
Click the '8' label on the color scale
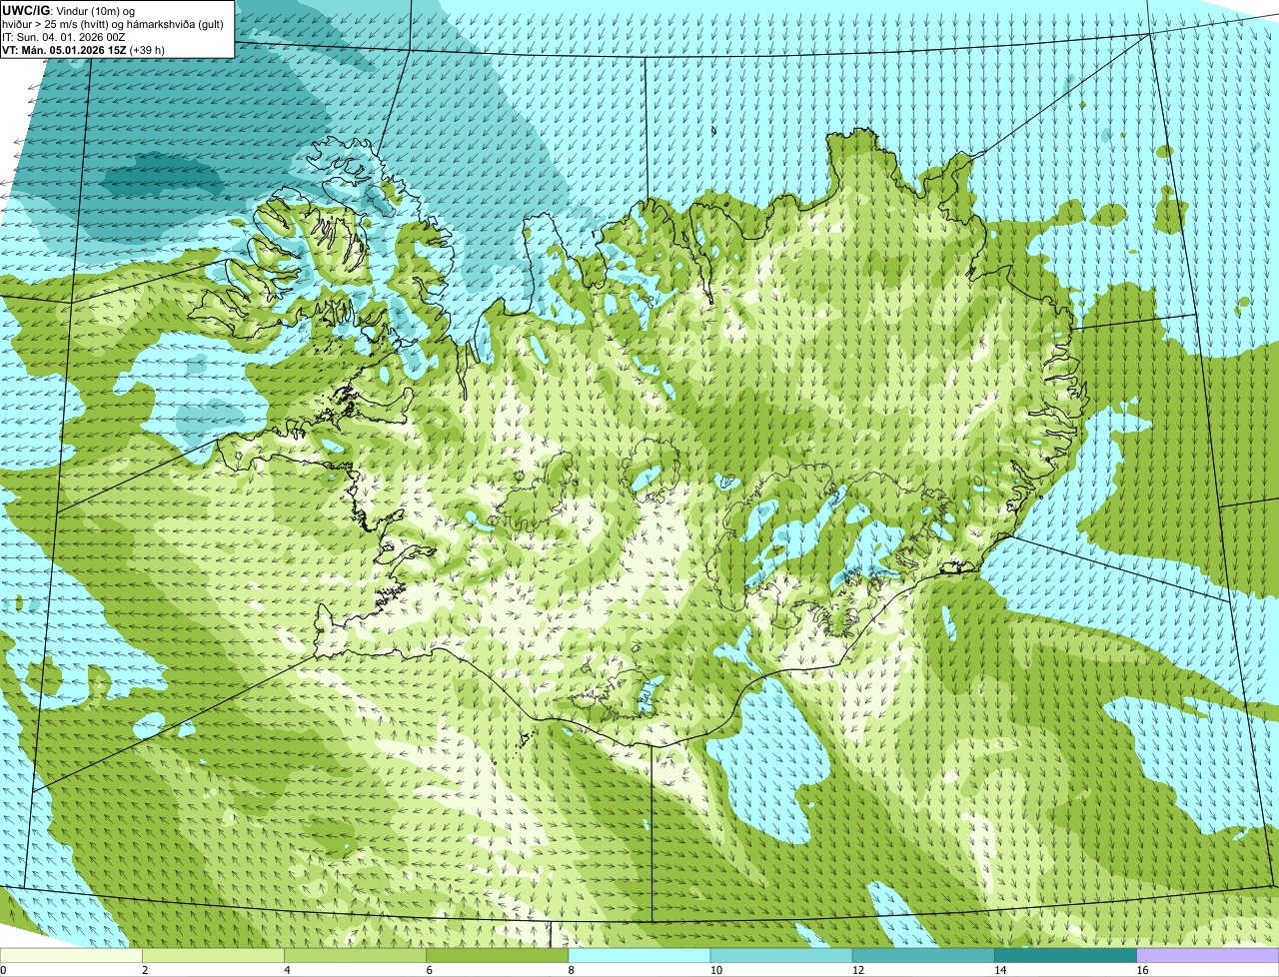571,970
